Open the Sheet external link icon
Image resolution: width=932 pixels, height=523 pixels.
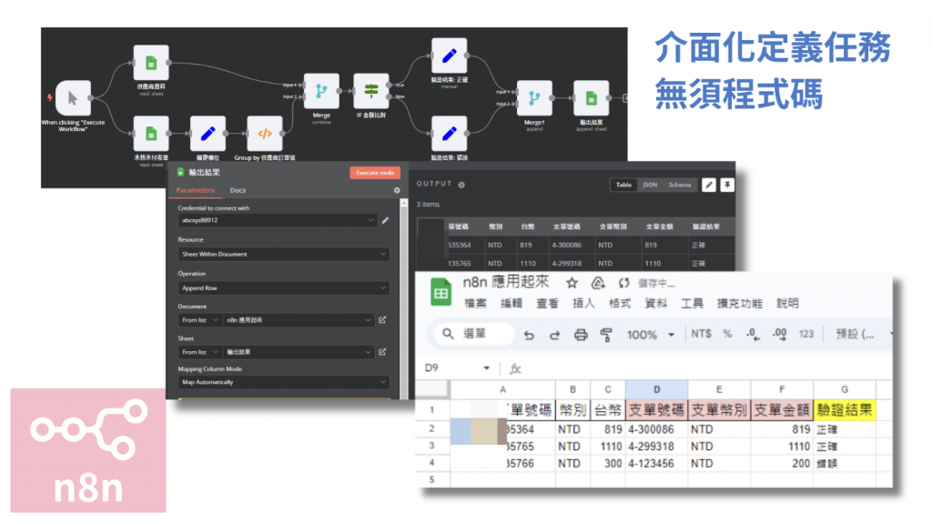pos(382,352)
